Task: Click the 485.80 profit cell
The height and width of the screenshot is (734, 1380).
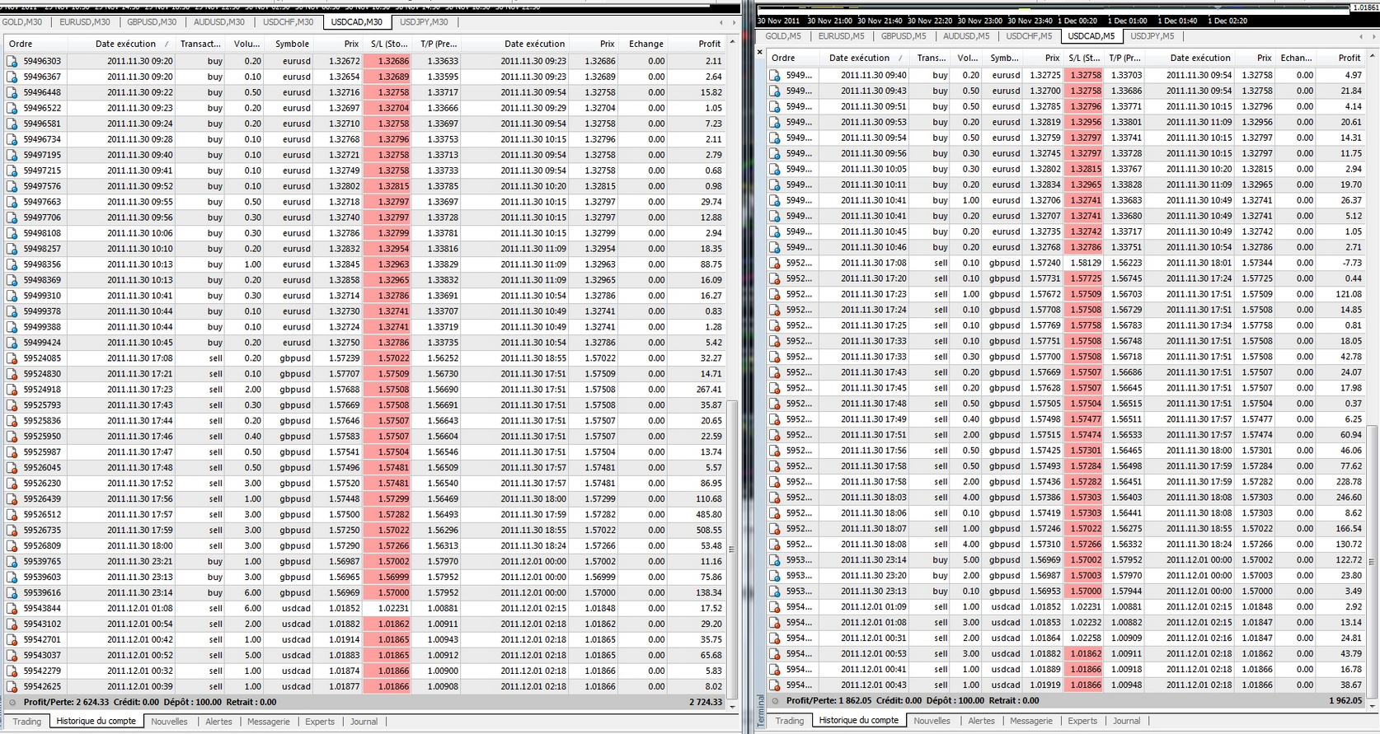Action: click(708, 515)
